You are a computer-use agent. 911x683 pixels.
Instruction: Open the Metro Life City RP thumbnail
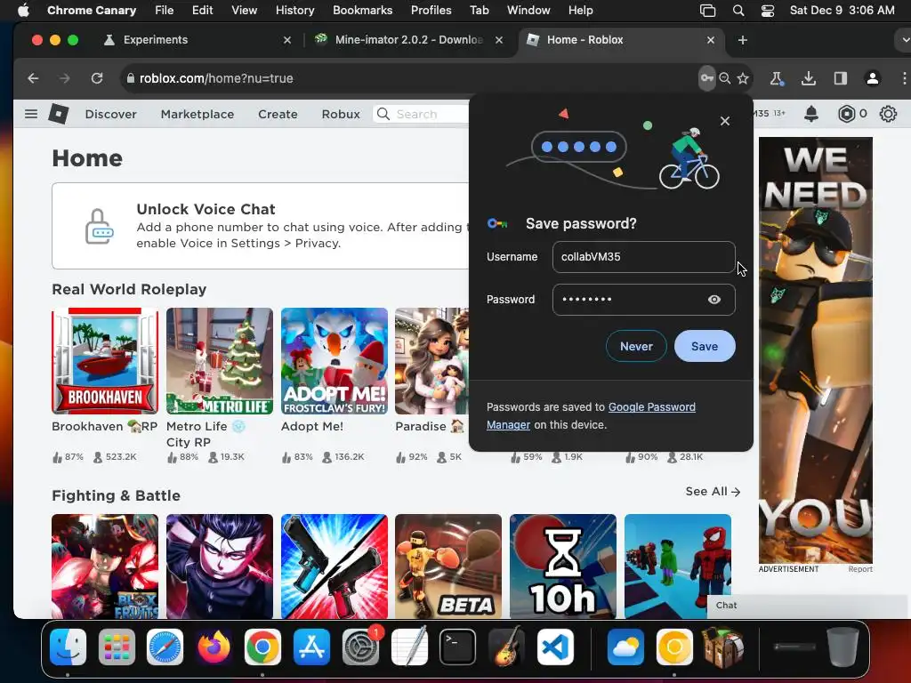point(219,361)
